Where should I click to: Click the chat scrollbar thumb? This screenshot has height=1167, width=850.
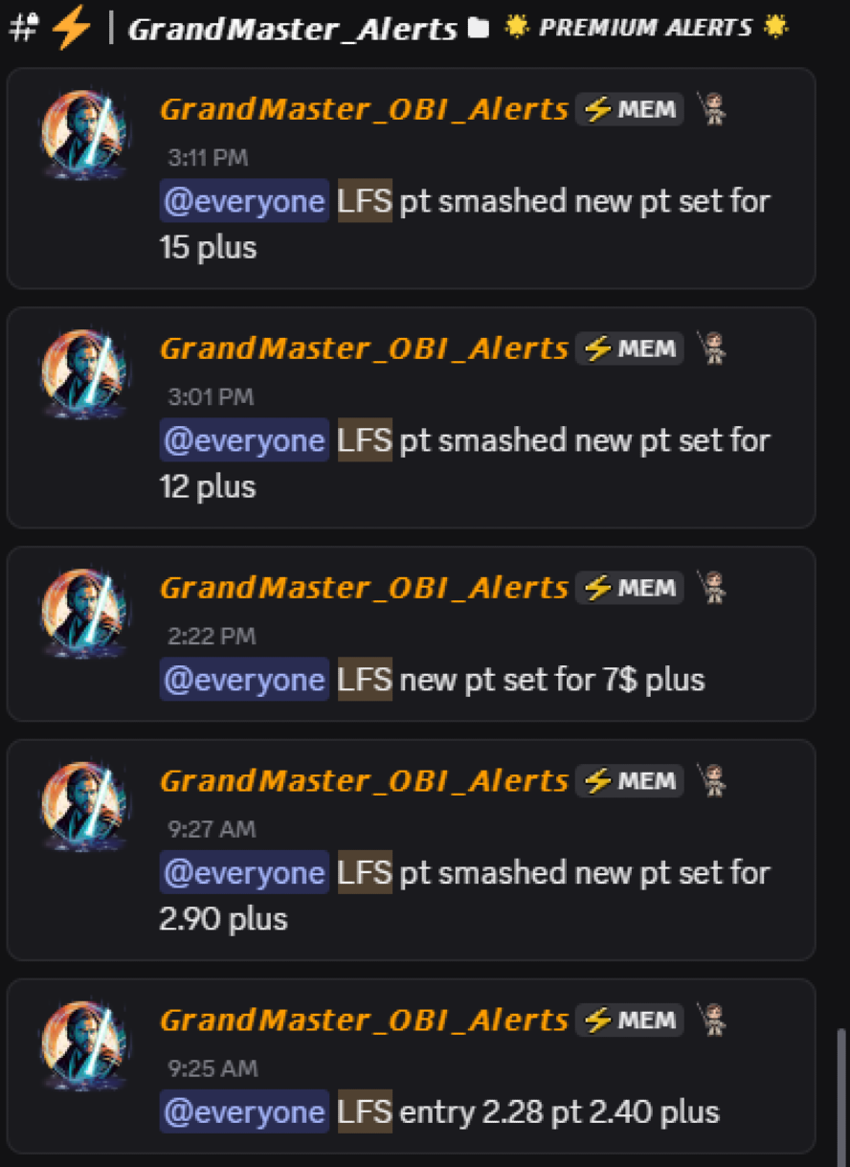(x=840, y=1089)
